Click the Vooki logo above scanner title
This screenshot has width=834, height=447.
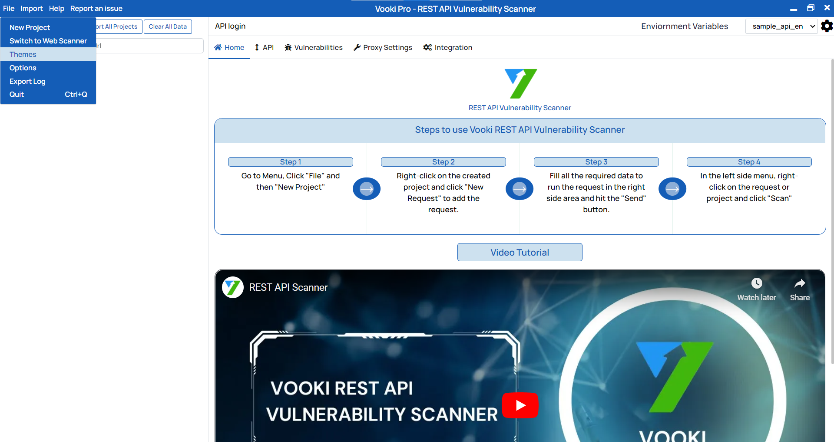[520, 83]
